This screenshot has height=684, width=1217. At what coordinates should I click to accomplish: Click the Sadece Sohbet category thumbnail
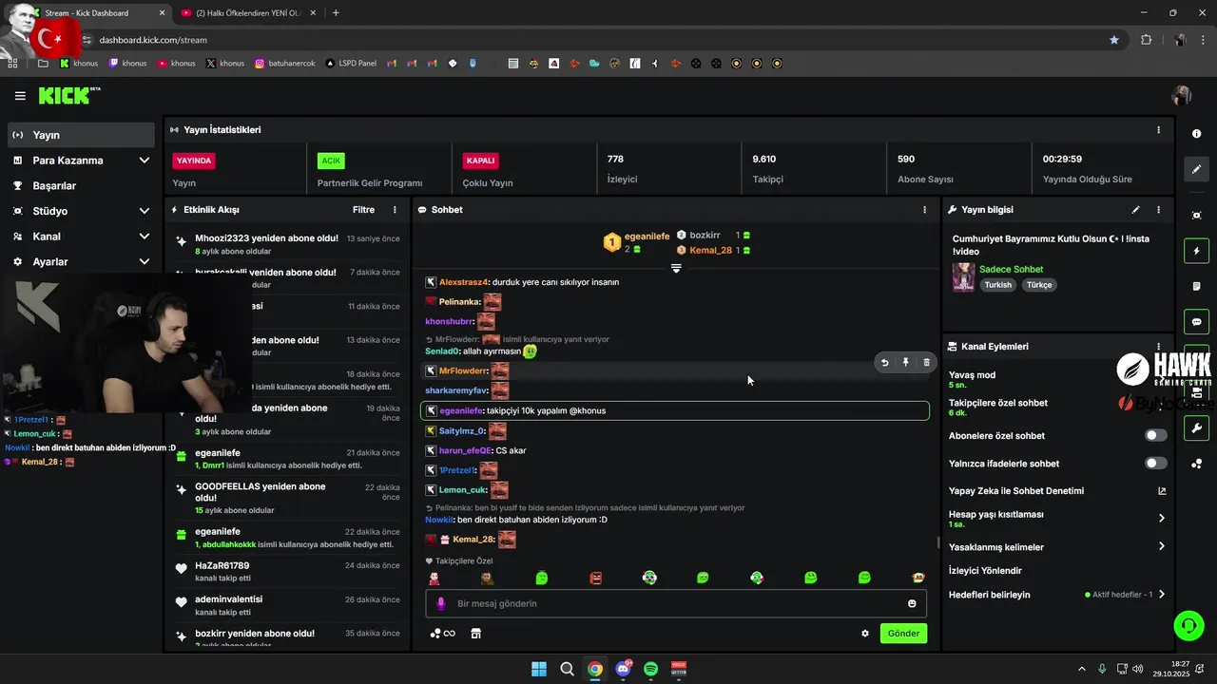[963, 277]
